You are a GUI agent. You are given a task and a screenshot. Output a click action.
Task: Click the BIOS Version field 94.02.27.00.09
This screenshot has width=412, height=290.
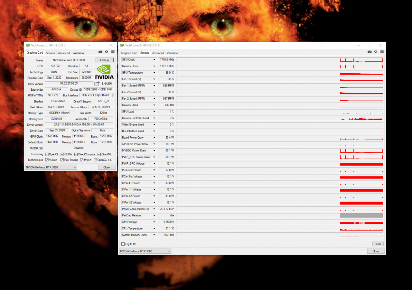click(69, 84)
